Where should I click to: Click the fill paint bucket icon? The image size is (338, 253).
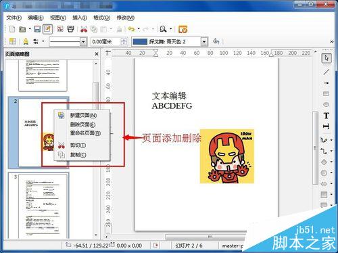tap(216, 41)
